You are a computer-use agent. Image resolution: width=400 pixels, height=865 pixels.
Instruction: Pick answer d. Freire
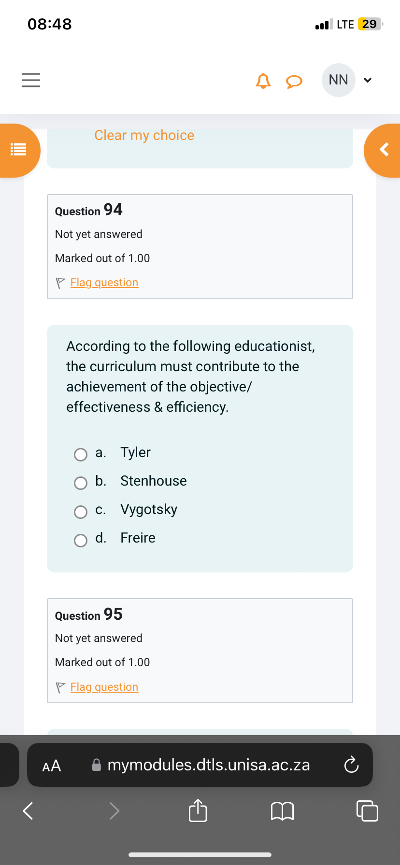81,540
